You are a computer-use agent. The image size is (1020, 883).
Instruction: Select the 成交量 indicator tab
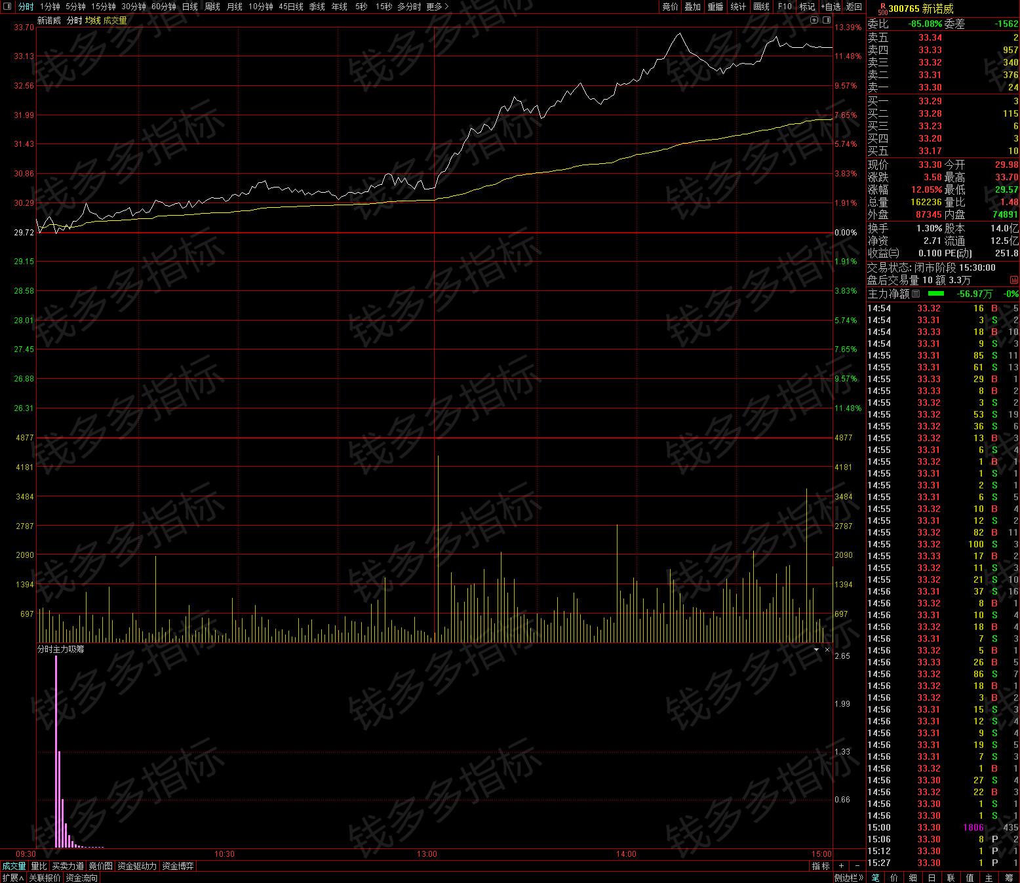[x=14, y=866]
